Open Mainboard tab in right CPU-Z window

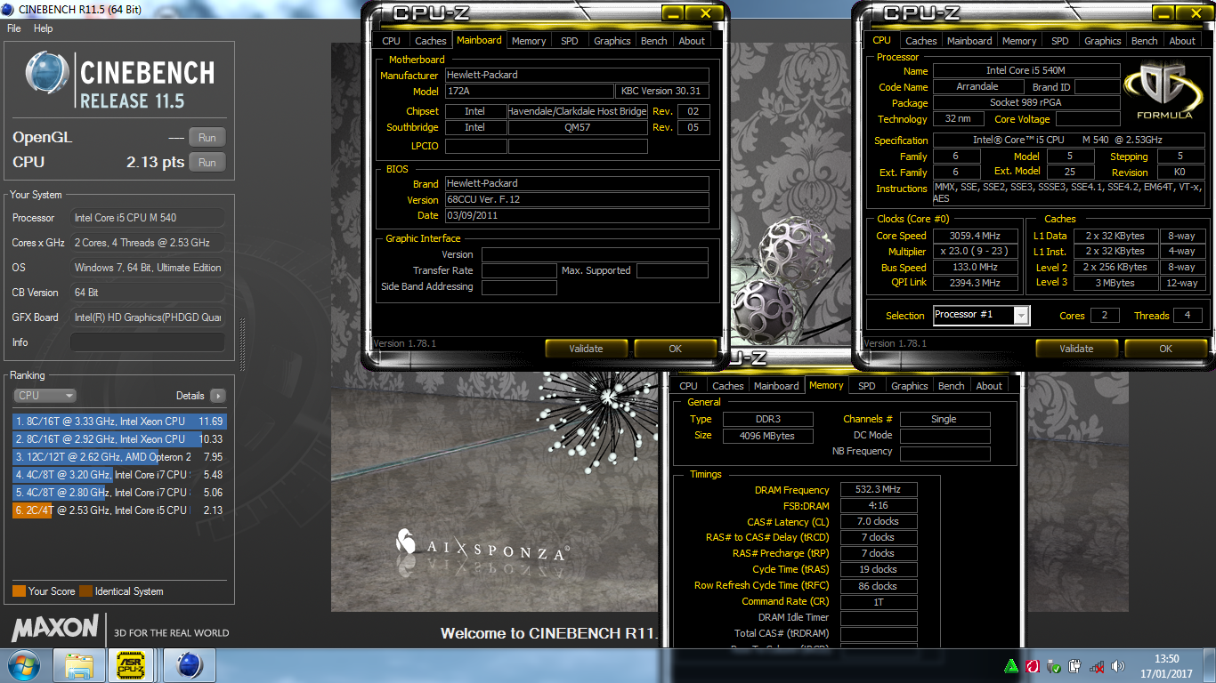click(x=969, y=41)
